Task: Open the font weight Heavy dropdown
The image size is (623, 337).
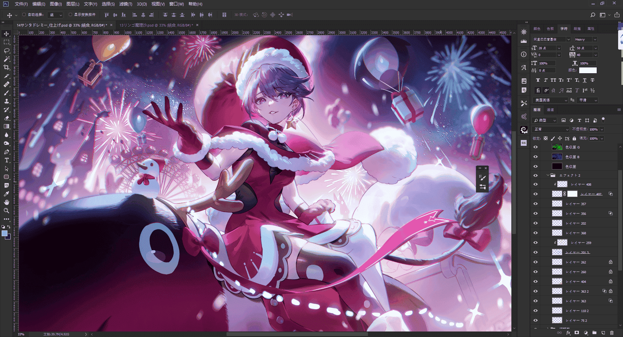Action: pyautogui.click(x=585, y=39)
